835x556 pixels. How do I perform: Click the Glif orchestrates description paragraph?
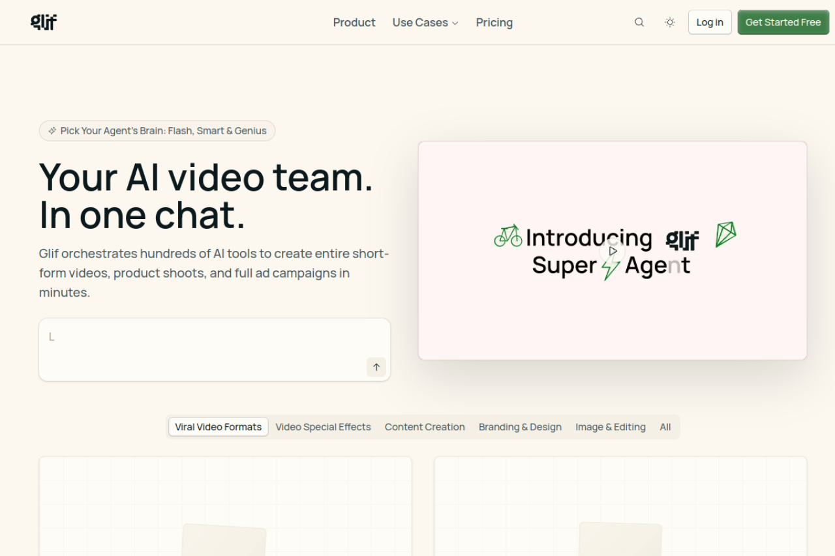click(x=214, y=273)
